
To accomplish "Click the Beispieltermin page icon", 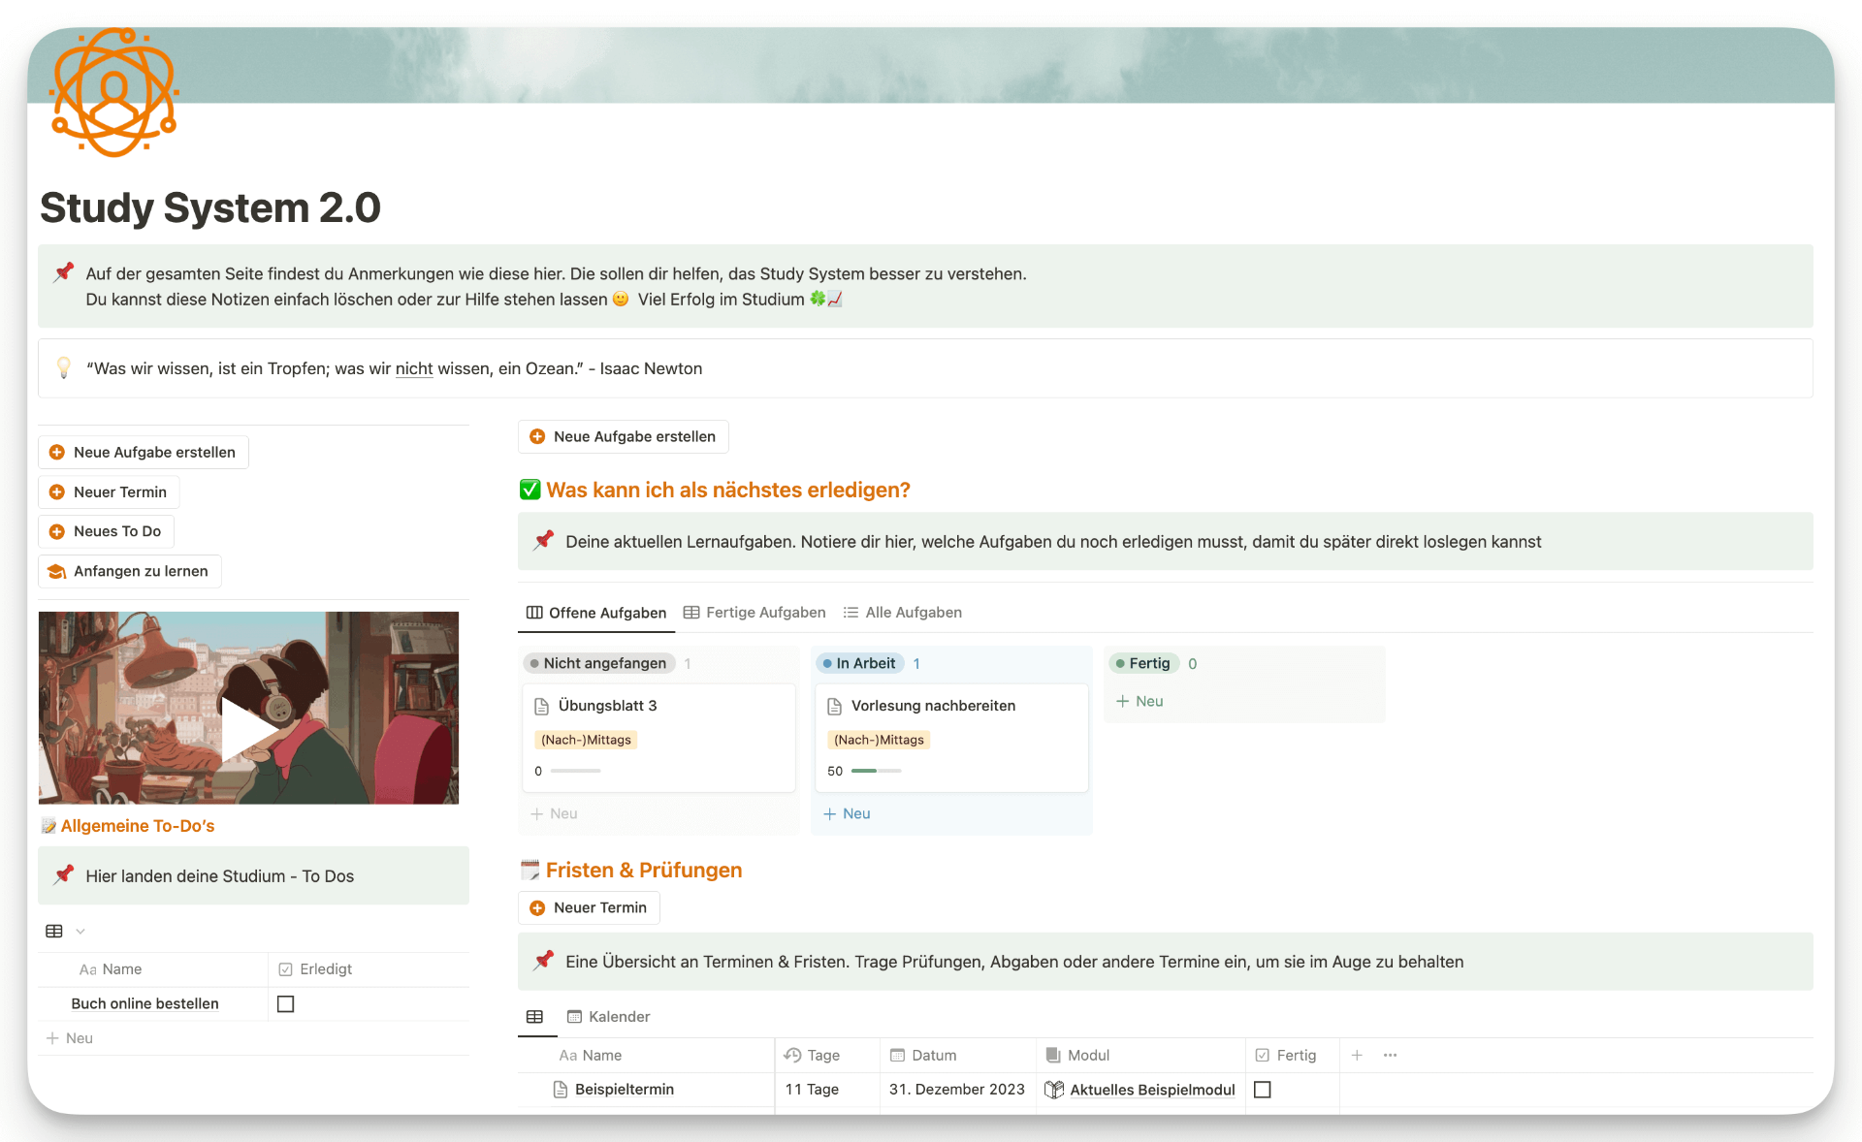I will tap(561, 1090).
